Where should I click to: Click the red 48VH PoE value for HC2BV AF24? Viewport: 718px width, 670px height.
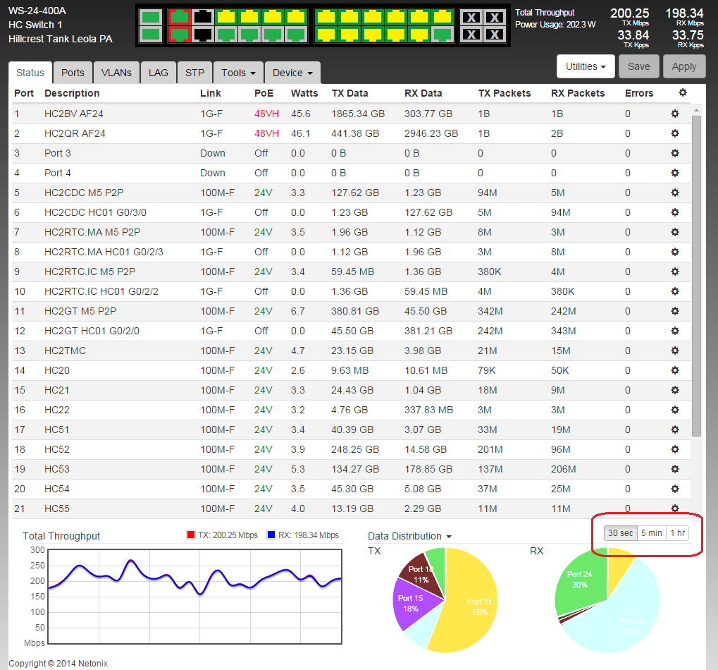(x=266, y=113)
